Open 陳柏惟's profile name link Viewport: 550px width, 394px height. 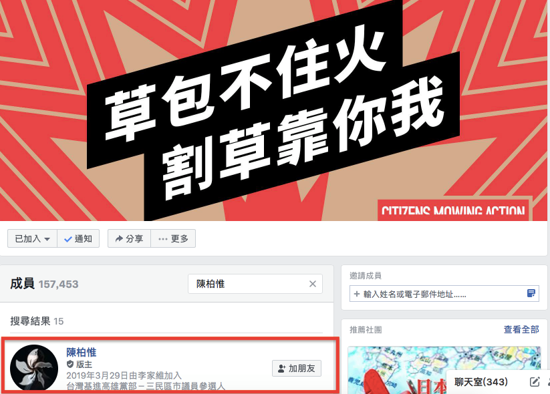tap(81, 353)
